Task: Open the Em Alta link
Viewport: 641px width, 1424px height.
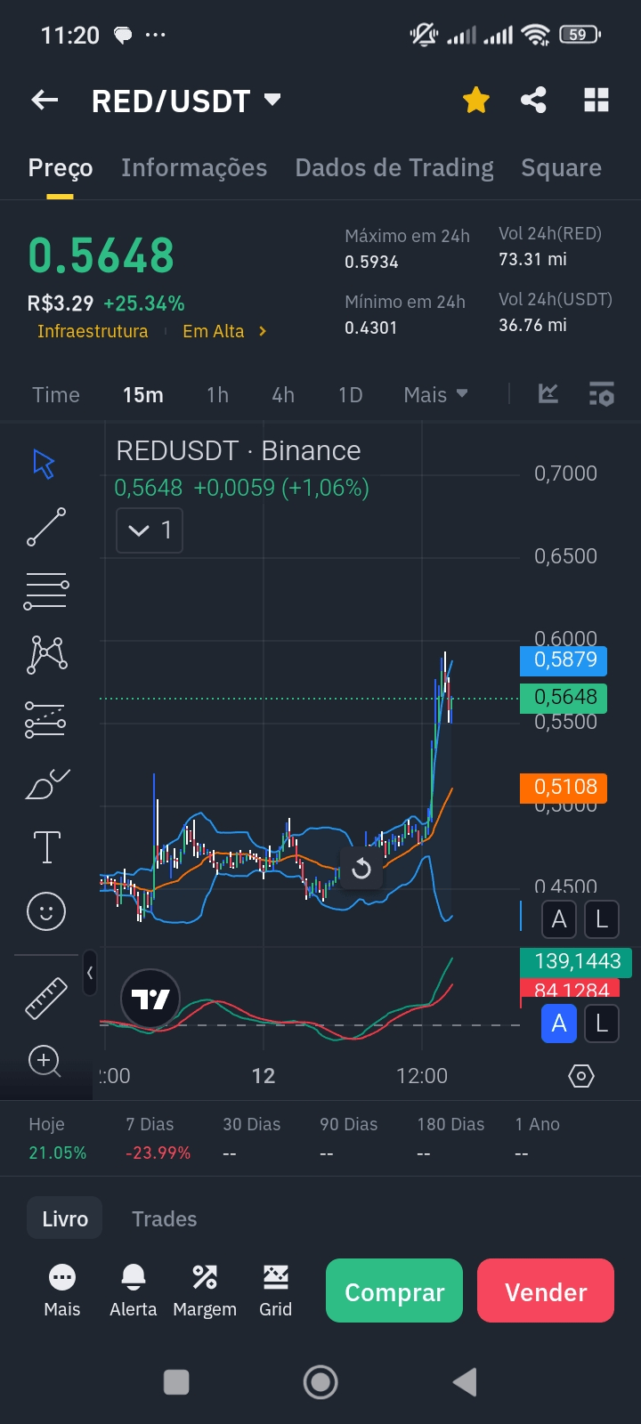Action: (223, 331)
